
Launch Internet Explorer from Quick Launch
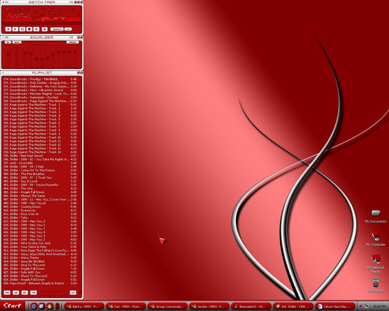pos(34,306)
